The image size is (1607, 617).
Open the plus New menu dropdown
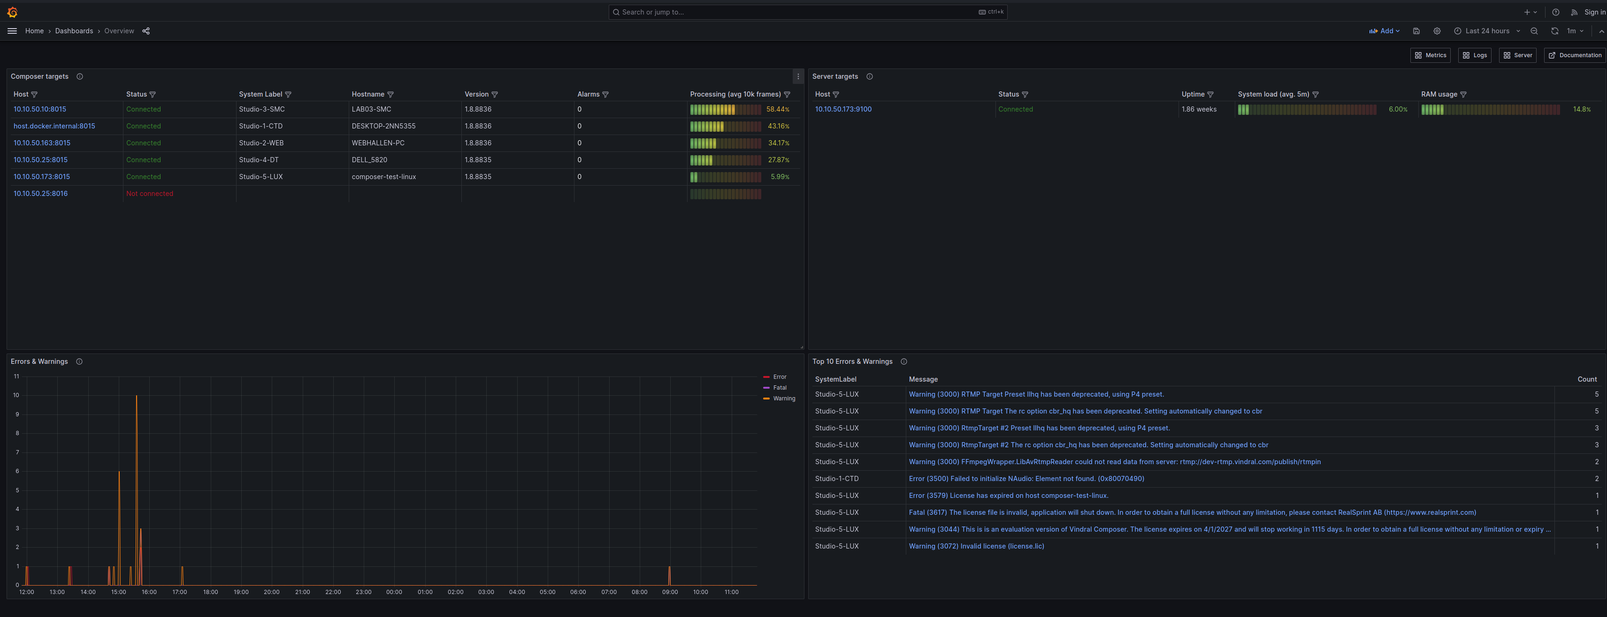coord(1530,12)
